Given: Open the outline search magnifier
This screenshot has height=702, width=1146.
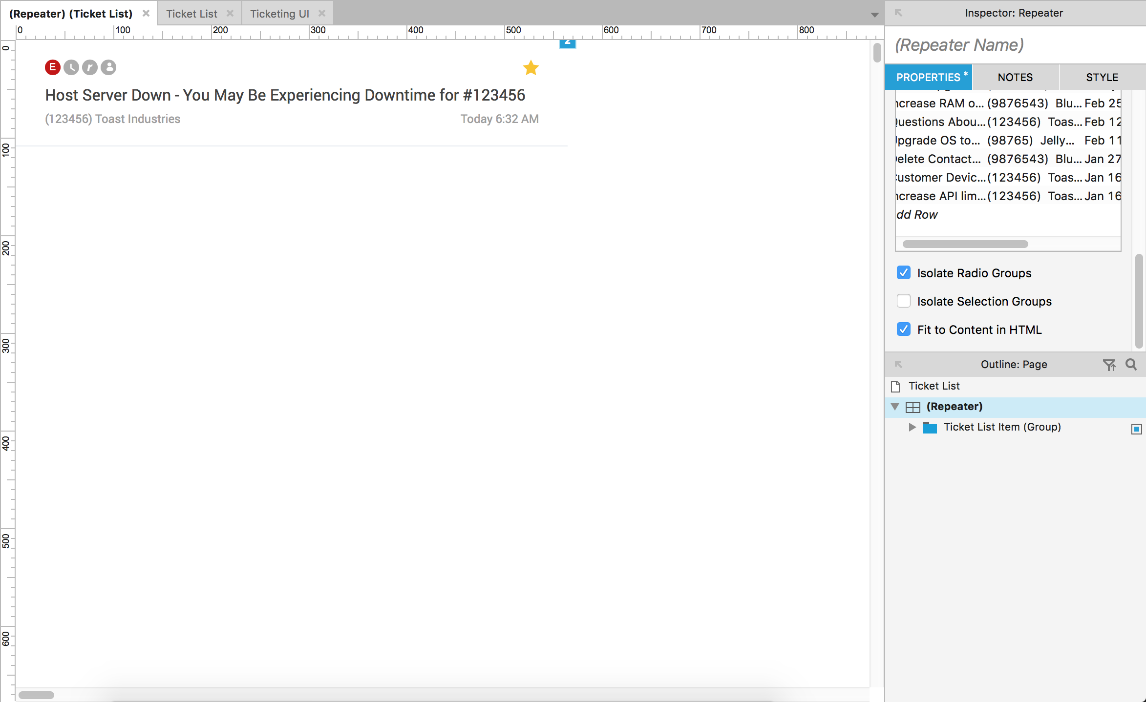Looking at the screenshot, I should [x=1131, y=364].
